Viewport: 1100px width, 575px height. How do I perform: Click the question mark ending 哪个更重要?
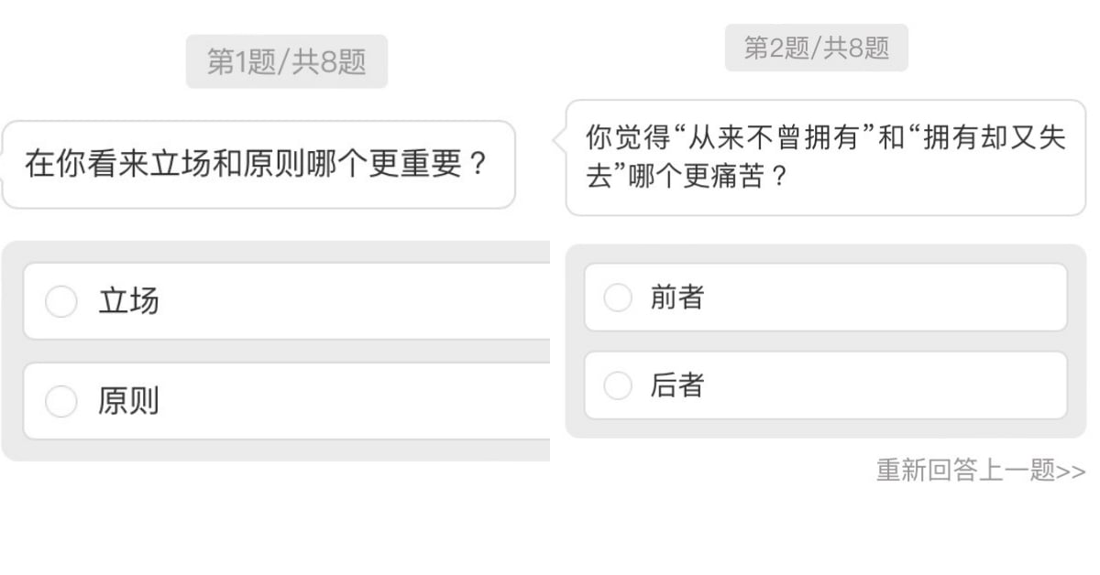[x=476, y=166]
